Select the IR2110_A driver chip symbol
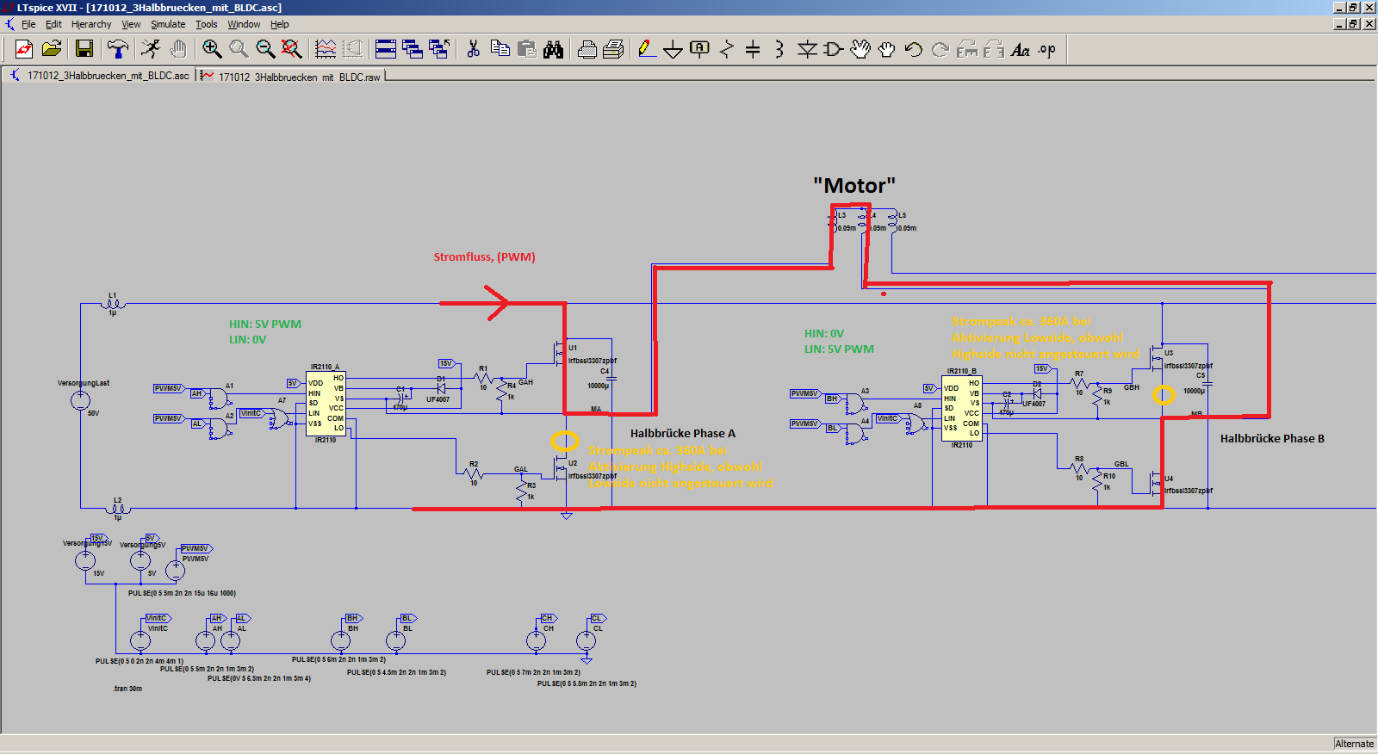 [x=326, y=403]
